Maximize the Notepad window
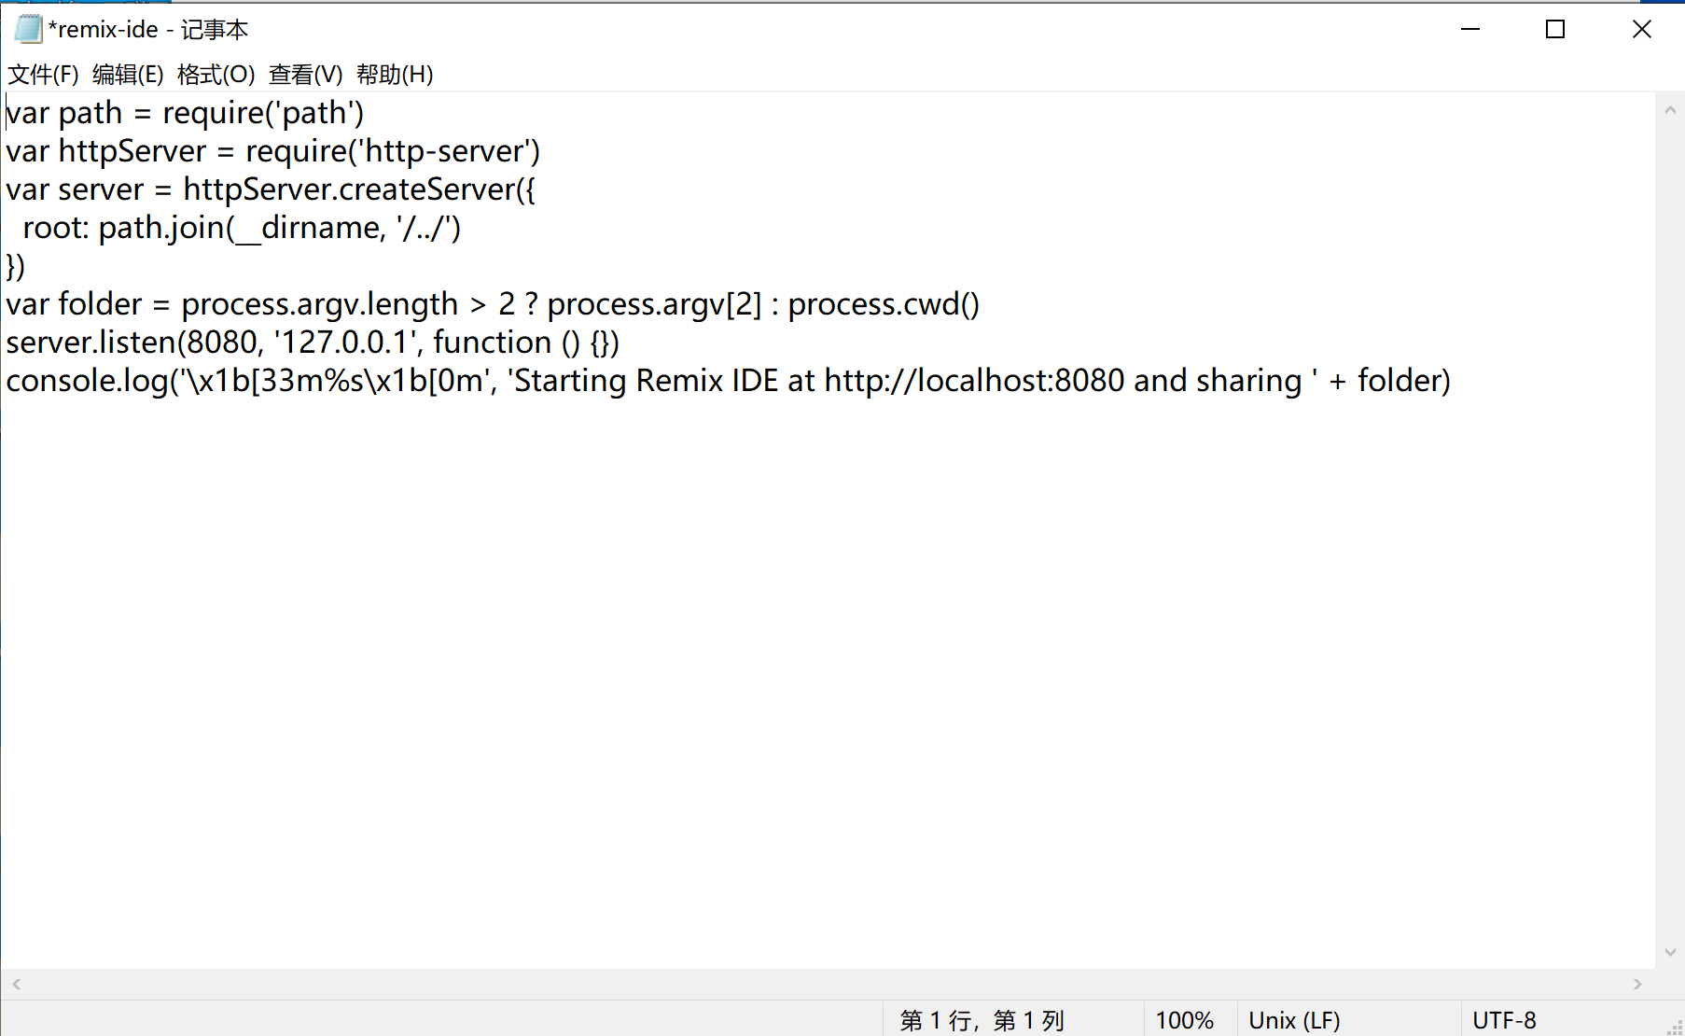Image resolution: width=1685 pixels, height=1036 pixels. pyautogui.click(x=1555, y=30)
